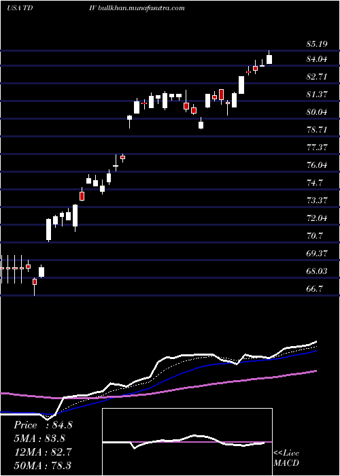Click the 72.04 price axis label

317,218
